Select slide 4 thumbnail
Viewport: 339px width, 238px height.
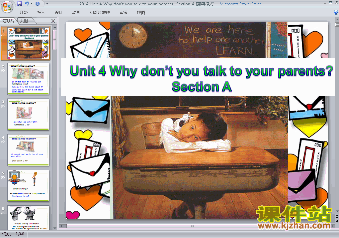click(x=28, y=150)
